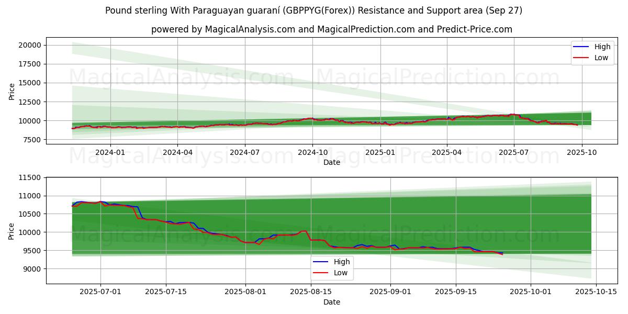
Task: Click the 2025-10 tick label on top chart
Action: click(581, 152)
